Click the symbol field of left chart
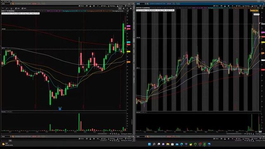This screenshot has height=149, width=265. pyautogui.click(x=5, y=4)
